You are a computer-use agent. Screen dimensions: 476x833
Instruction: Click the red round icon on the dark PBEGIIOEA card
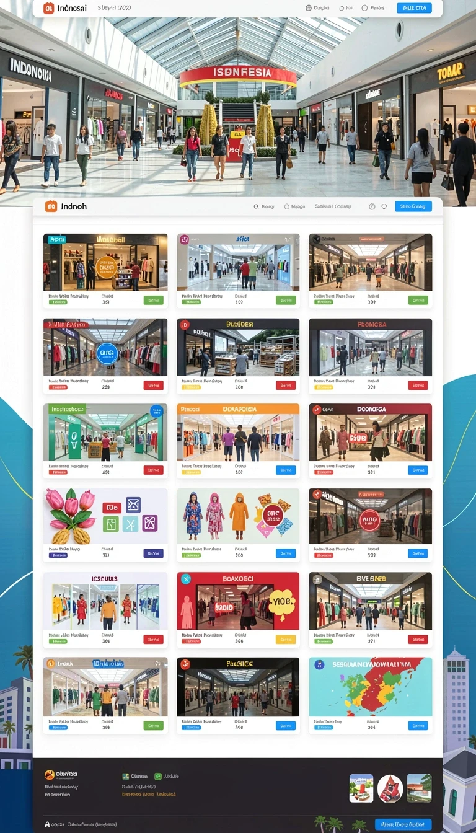coord(185,664)
